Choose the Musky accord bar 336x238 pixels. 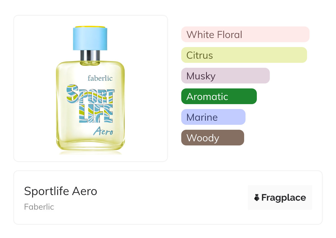225,76
